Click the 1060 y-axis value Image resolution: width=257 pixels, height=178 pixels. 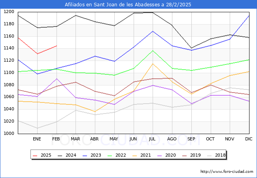pyautogui.click(x=9, y=97)
